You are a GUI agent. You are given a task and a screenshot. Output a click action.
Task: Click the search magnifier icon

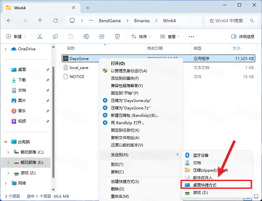coord(252,21)
